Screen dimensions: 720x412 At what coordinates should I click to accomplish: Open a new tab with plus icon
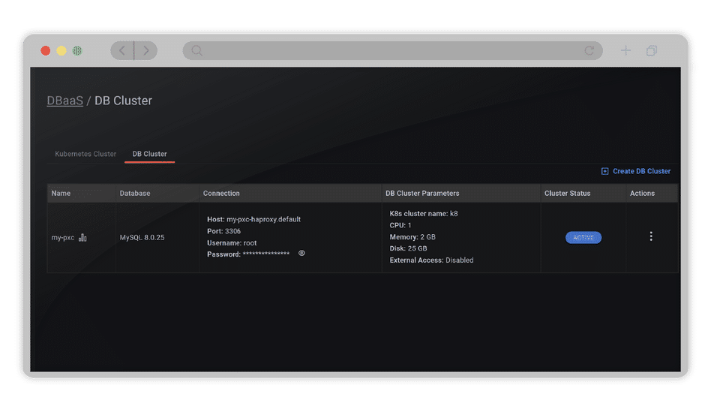pos(625,50)
